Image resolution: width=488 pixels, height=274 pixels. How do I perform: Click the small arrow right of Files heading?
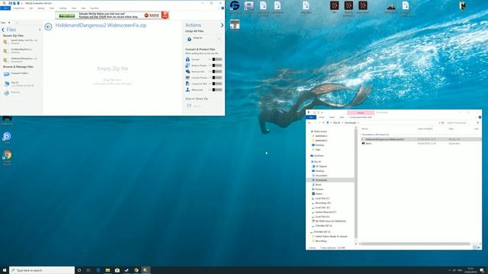pyautogui.click(x=40, y=30)
